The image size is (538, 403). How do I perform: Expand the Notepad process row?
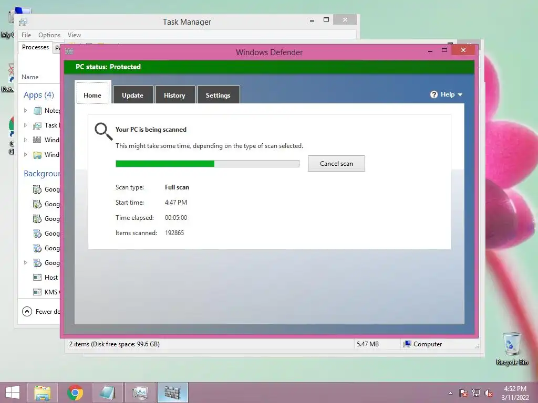click(x=25, y=110)
